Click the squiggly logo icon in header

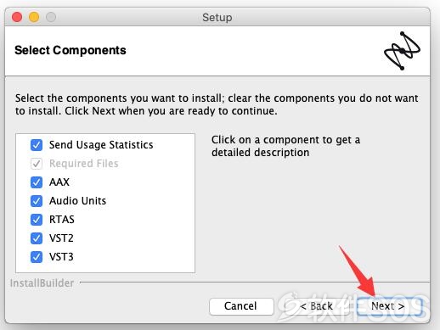402,51
